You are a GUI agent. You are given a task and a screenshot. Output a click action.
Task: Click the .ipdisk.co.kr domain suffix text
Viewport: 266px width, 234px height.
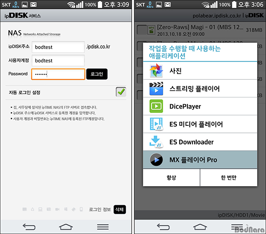coord(98,47)
